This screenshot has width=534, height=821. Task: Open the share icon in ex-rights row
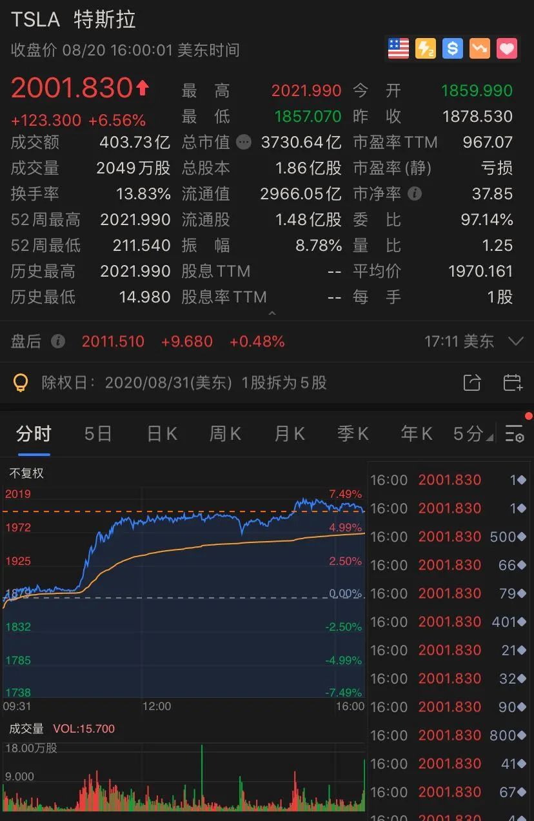[472, 382]
